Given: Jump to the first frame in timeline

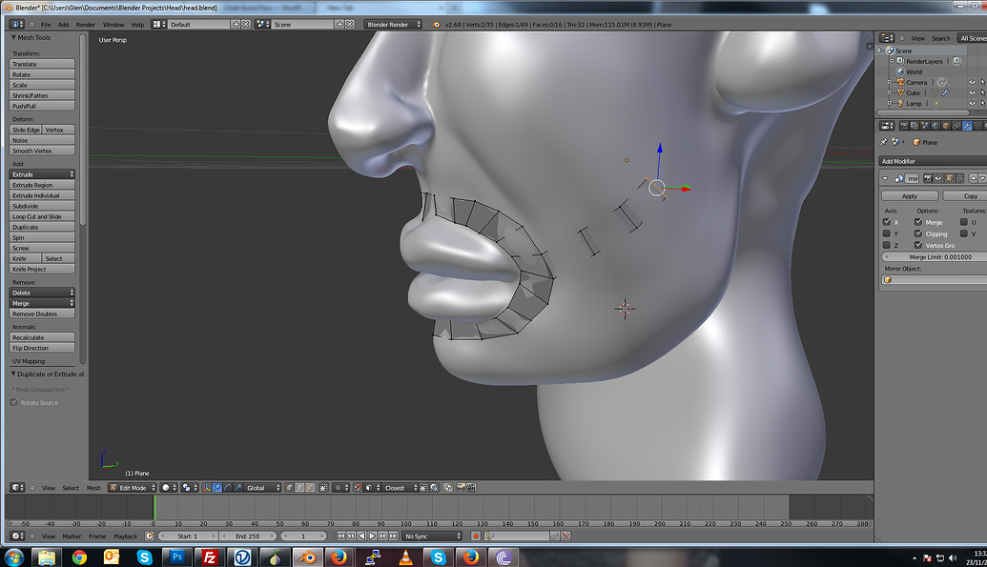Looking at the screenshot, I should click(340, 537).
